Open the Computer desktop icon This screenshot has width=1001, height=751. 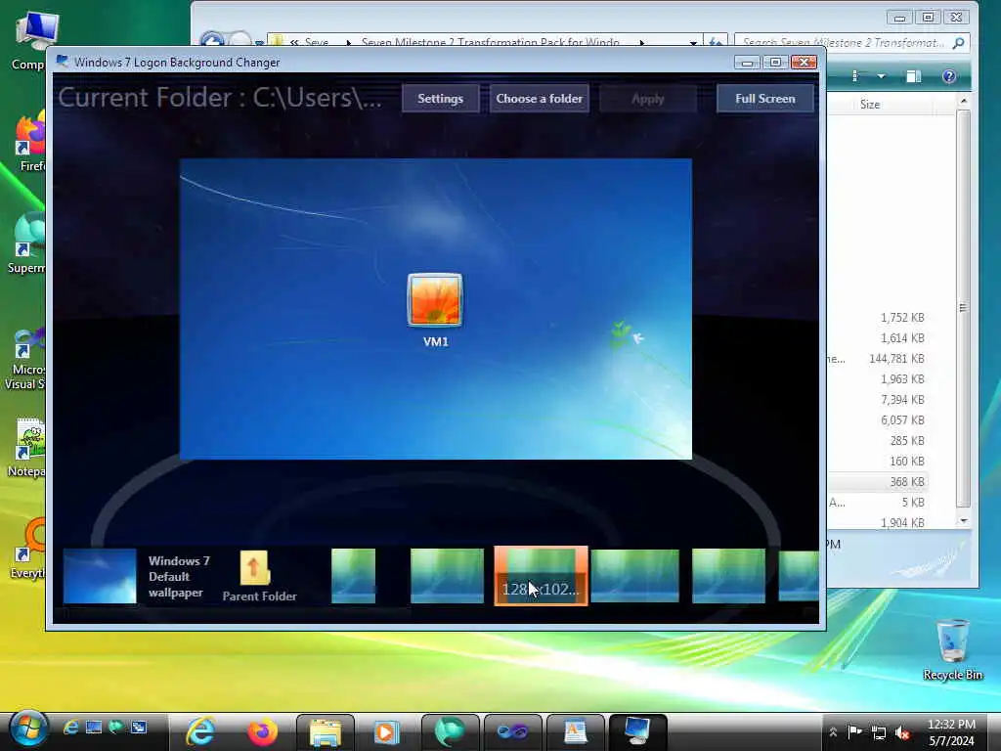[28, 39]
